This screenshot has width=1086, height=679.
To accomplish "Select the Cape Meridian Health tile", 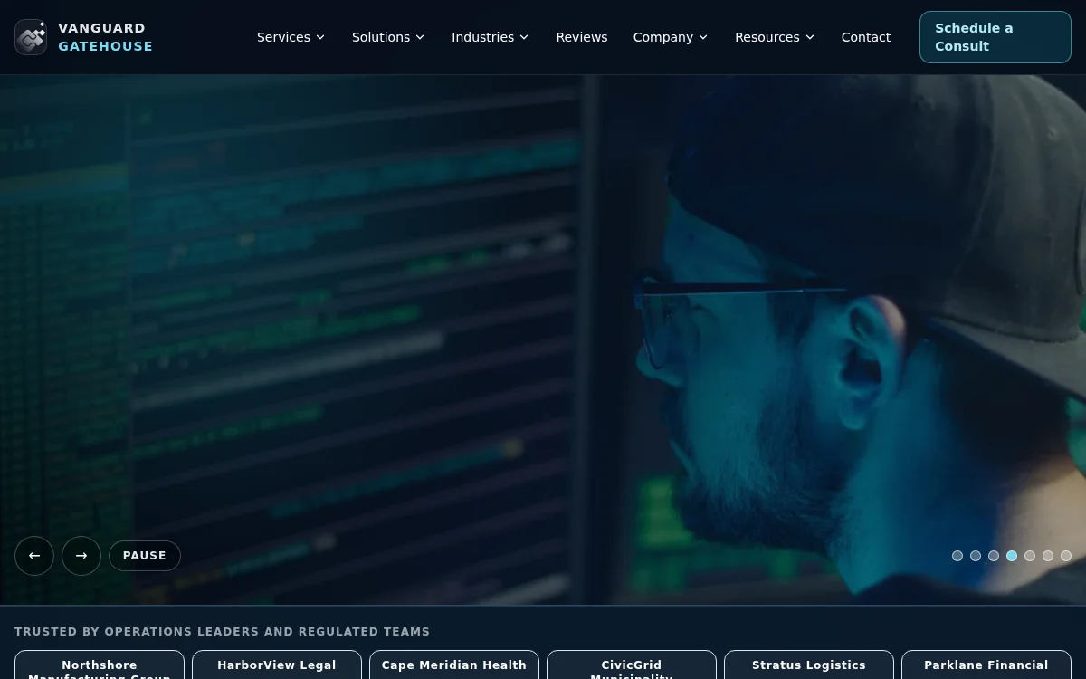I will [453, 665].
